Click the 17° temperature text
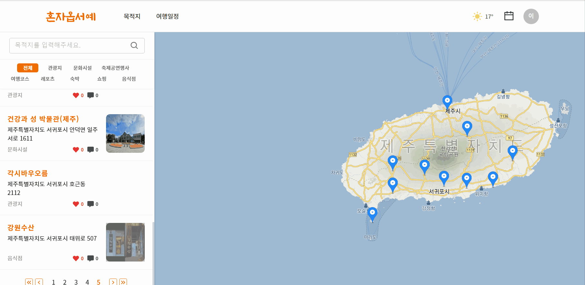The height and width of the screenshot is (285, 585). click(489, 17)
